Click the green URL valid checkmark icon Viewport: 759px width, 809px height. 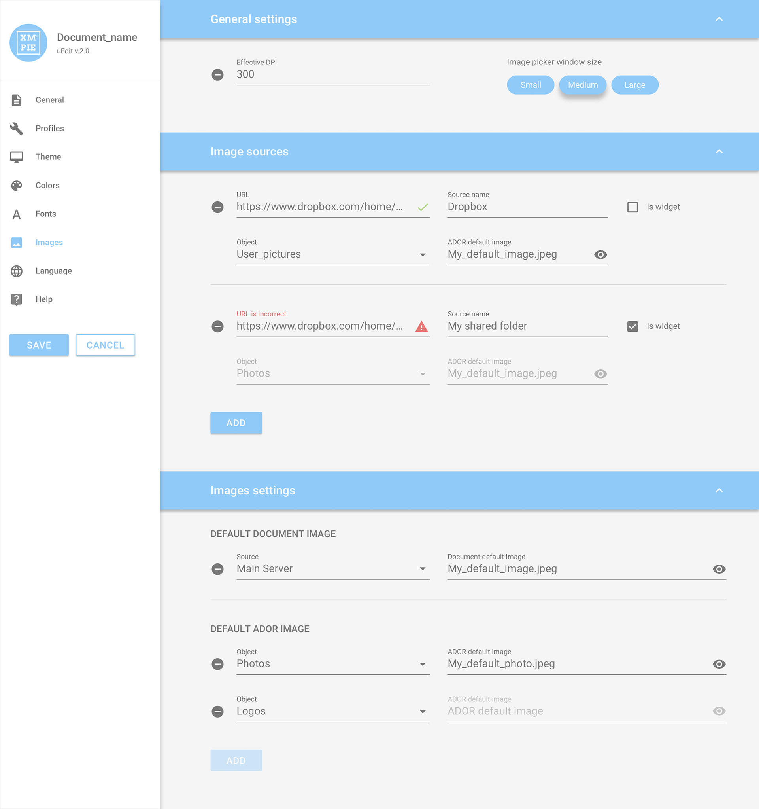(423, 207)
